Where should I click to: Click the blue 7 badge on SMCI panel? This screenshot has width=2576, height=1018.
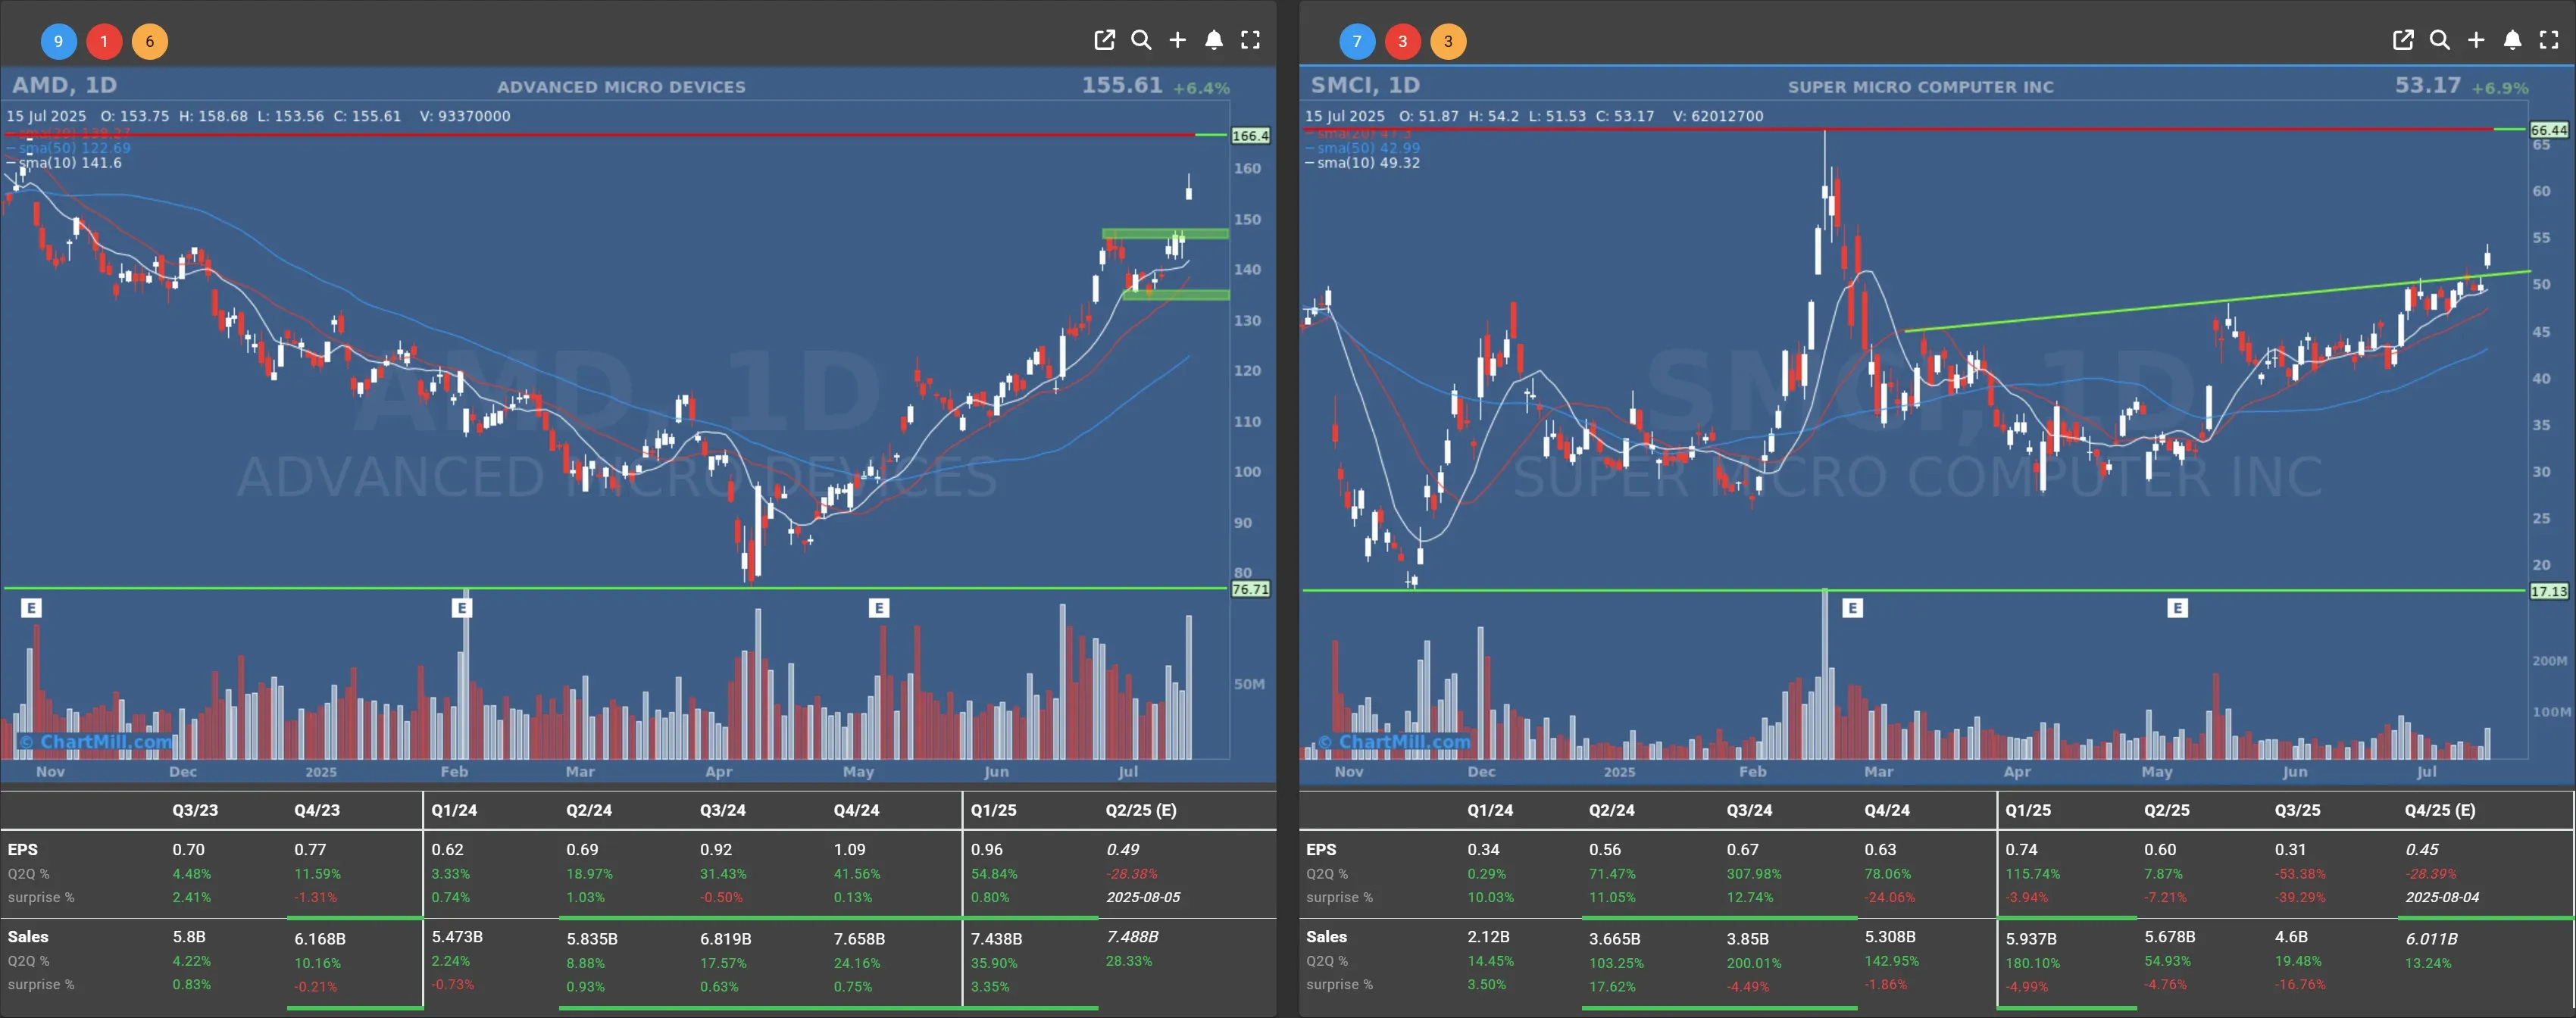(x=1357, y=41)
